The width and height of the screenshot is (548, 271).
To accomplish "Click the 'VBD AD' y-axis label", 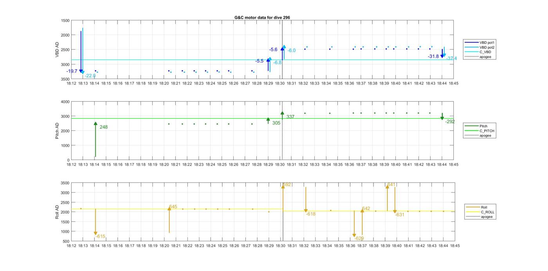I will click(58, 50).
